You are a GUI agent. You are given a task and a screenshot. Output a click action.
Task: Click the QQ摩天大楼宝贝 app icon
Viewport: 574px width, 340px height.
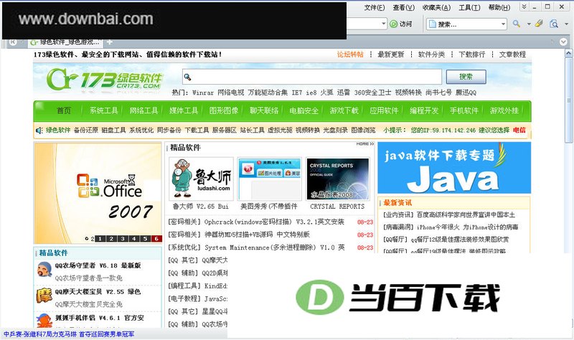click(44, 296)
